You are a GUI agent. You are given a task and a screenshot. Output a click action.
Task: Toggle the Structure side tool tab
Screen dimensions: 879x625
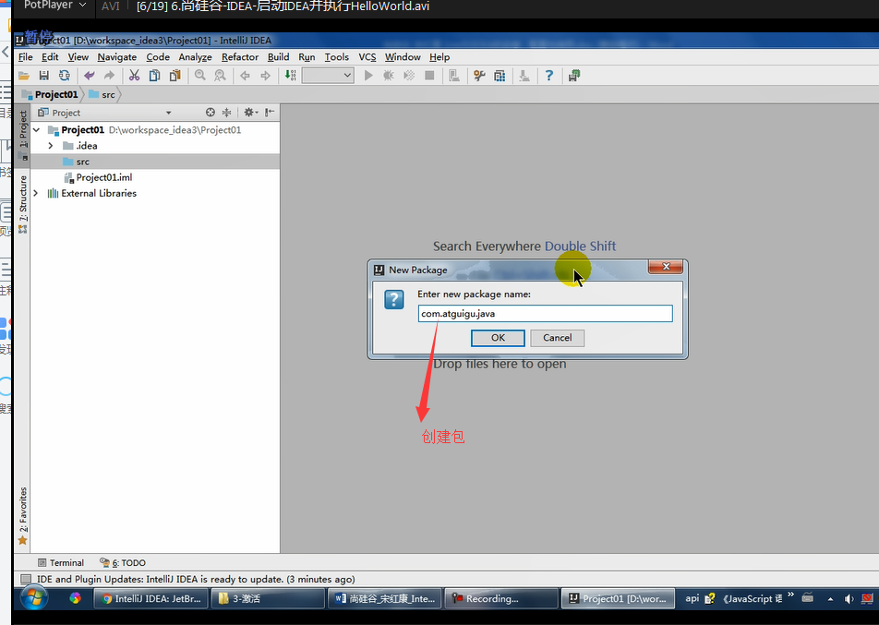click(x=22, y=204)
